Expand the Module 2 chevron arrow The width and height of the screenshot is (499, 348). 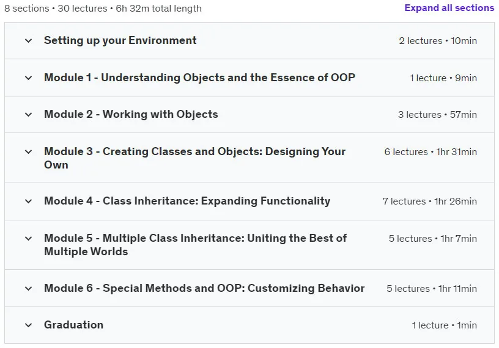point(28,114)
